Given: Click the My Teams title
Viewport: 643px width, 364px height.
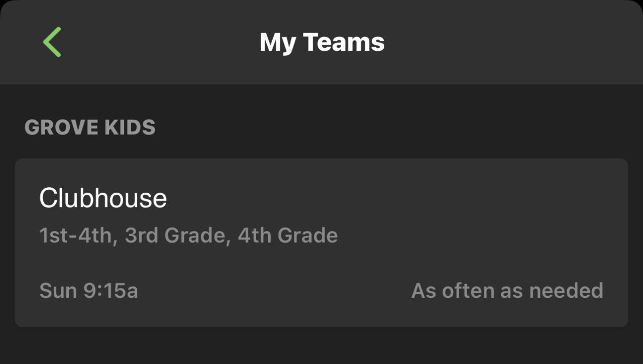Looking at the screenshot, I should [x=322, y=42].
